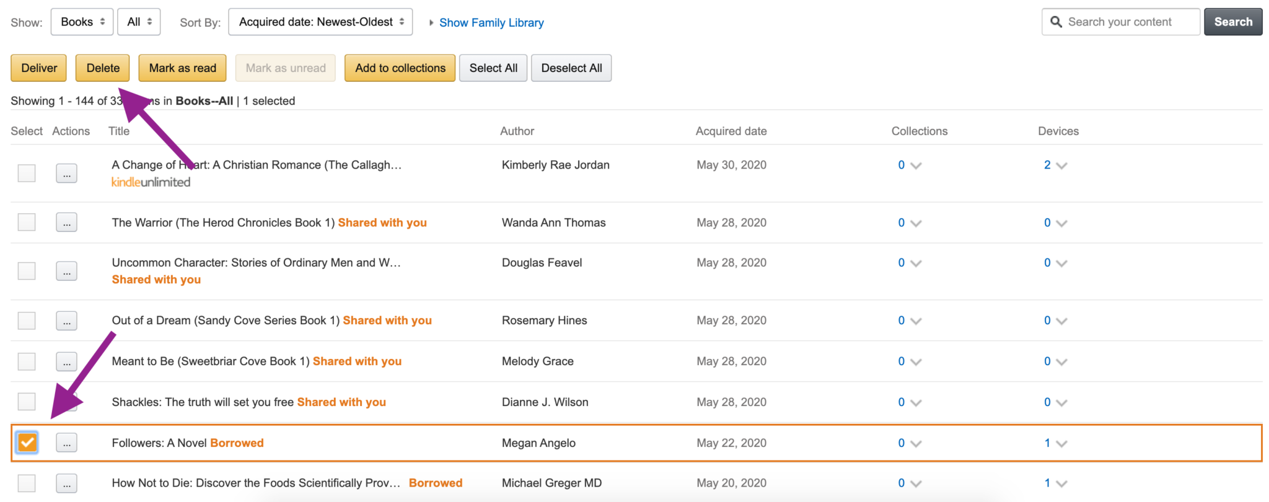Click author Megan Angelo
This screenshot has height=502, width=1269.
(x=538, y=443)
